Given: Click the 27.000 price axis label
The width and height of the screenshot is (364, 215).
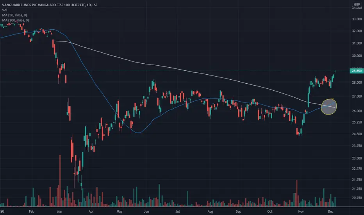Looking at the screenshot, I should tap(357, 96).
